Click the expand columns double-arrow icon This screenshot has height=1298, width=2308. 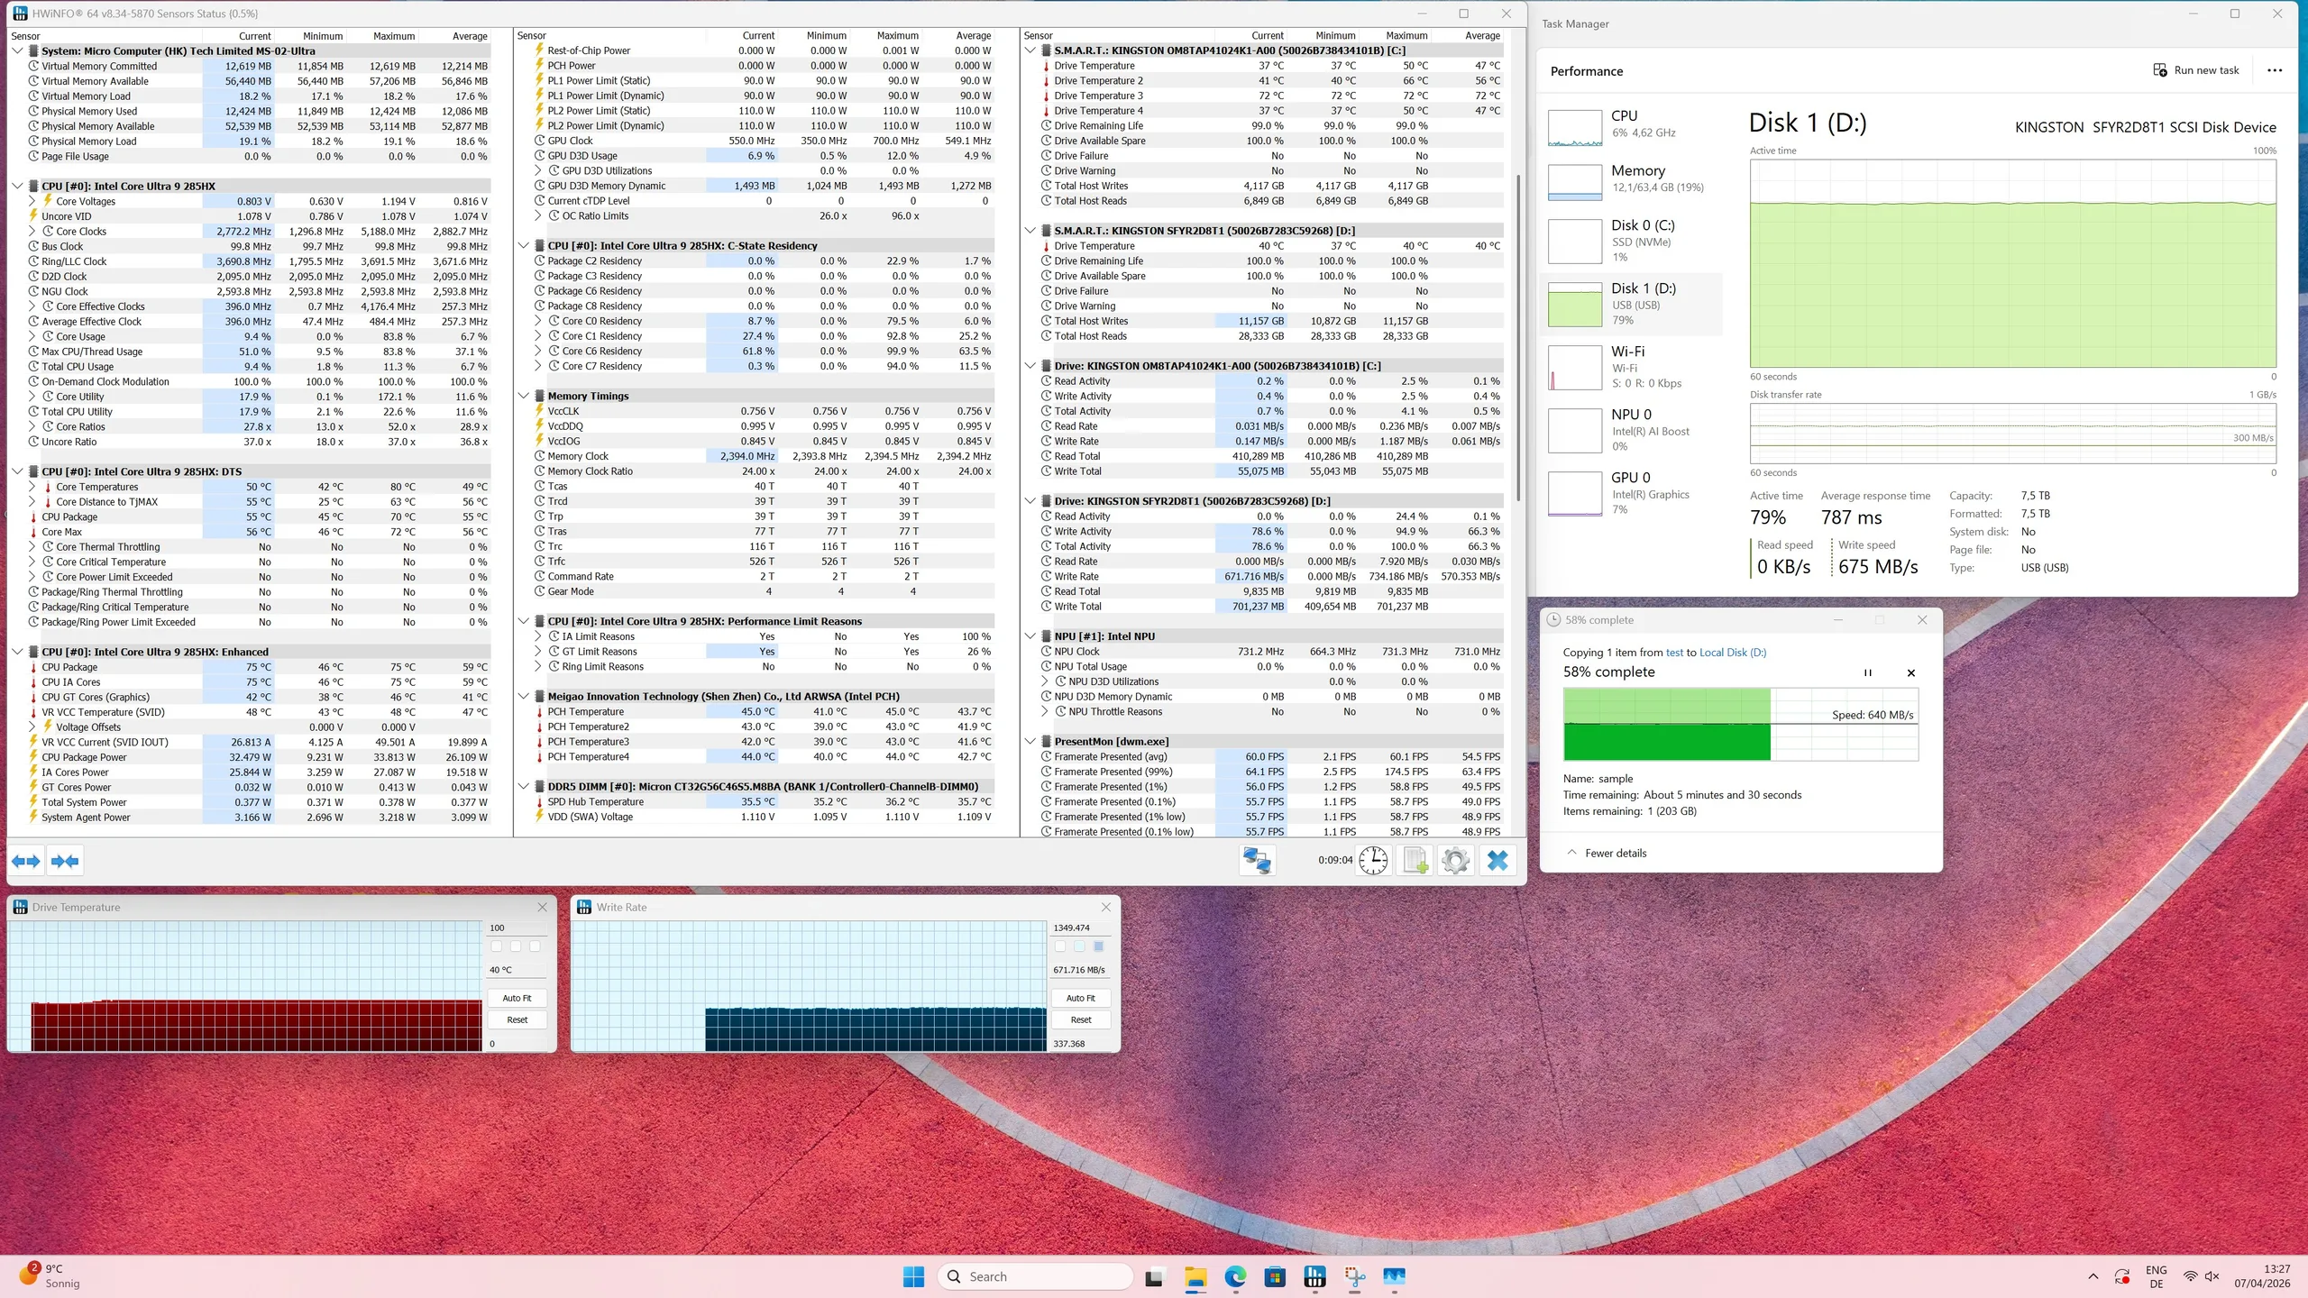point(26,861)
